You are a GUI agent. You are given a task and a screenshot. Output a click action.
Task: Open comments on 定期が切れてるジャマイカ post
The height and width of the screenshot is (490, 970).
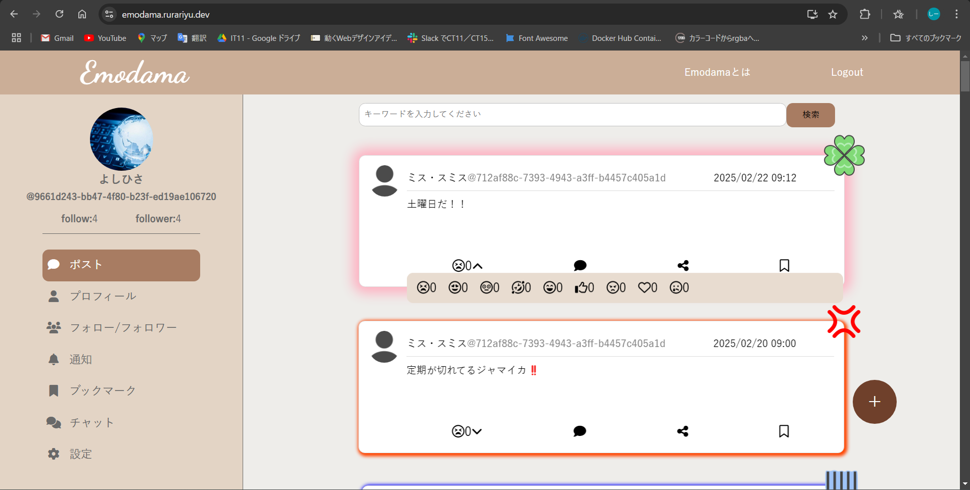(579, 431)
